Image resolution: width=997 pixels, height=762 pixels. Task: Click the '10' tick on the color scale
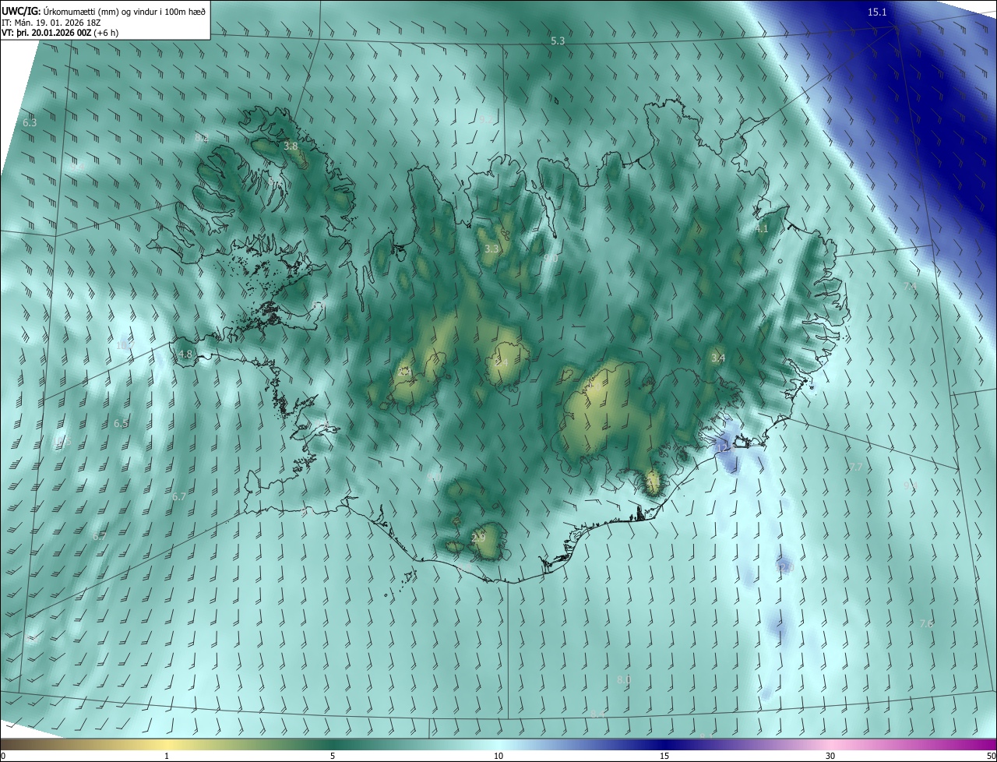pyautogui.click(x=498, y=756)
